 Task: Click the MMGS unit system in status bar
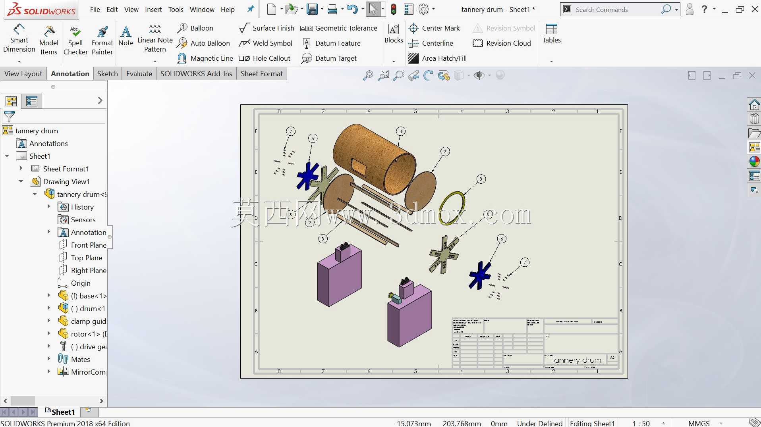pos(699,423)
